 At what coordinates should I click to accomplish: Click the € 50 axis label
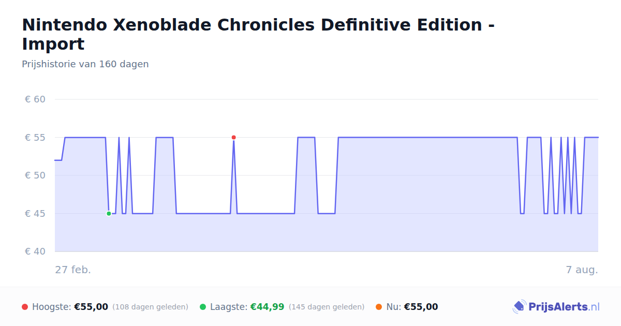[35, 175]
